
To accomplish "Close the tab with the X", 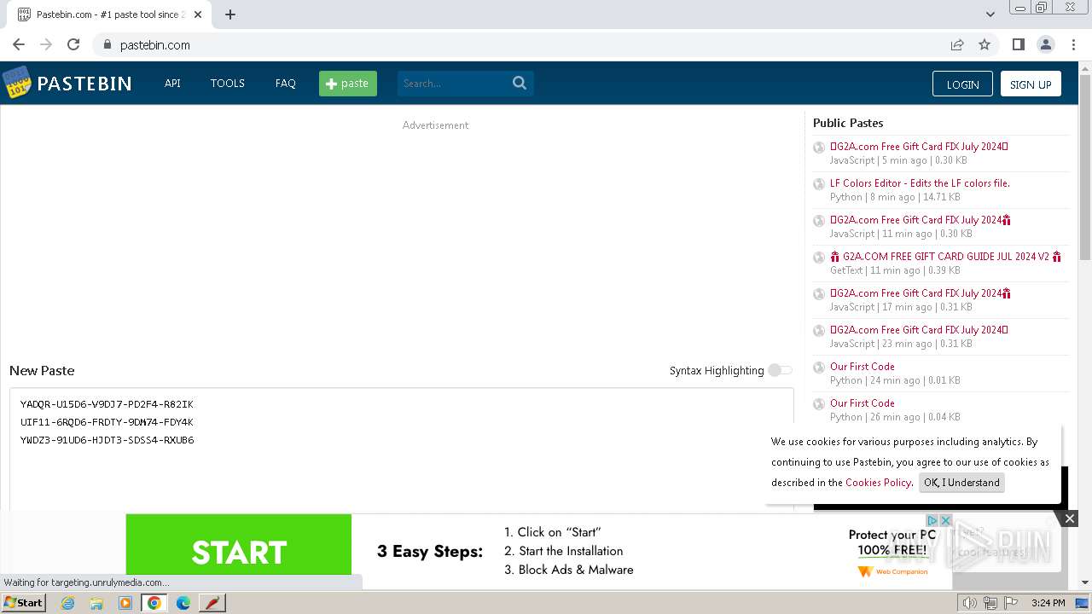I will coord(200,14).
